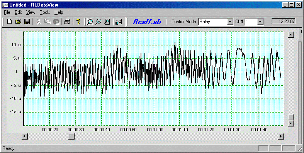Maximize the RLDataView window

coord(291,5)
